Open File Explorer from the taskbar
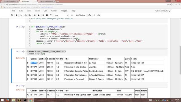Viewport: 181px width, 102px height. click(x=13, y=100)
